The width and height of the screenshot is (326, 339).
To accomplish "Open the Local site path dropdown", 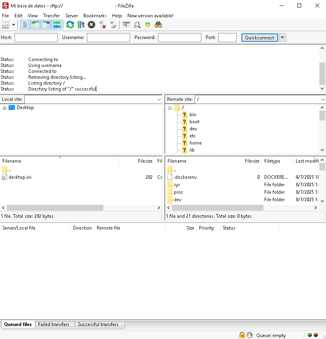I will (x=159, y=100).
